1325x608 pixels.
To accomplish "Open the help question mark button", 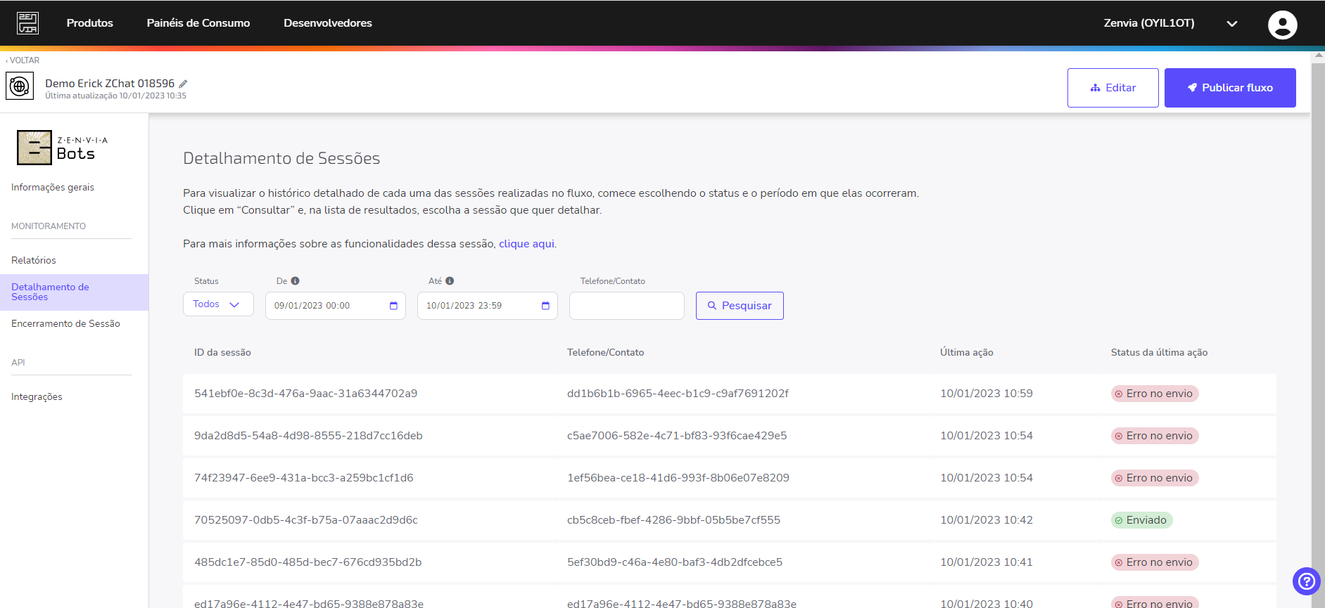I will tap(1306, 581).
